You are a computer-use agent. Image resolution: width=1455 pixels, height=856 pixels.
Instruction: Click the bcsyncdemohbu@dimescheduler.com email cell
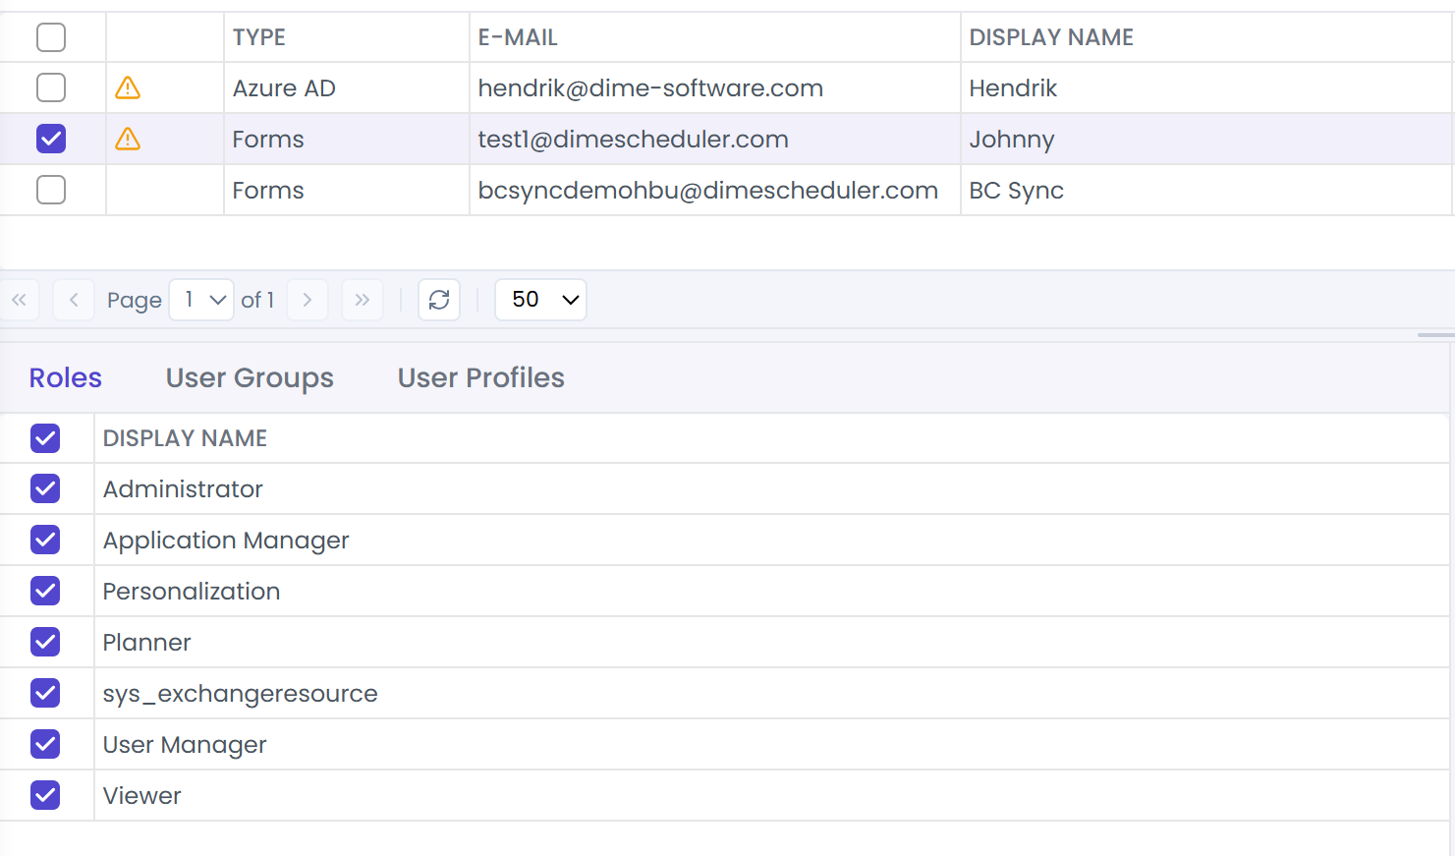(x=715, y=191)
